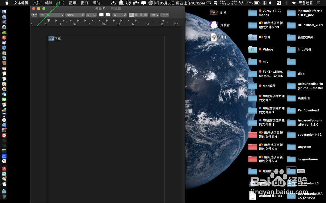Open the Trash in the Dock
The width and height of the screenshot is (326, 203).
pos(4,197)
